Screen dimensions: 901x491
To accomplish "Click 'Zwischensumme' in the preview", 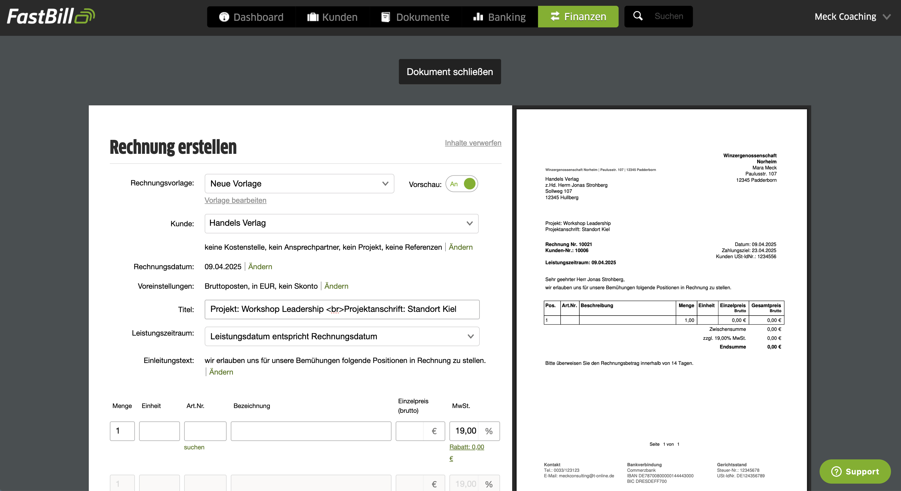I will click(727, 329).
